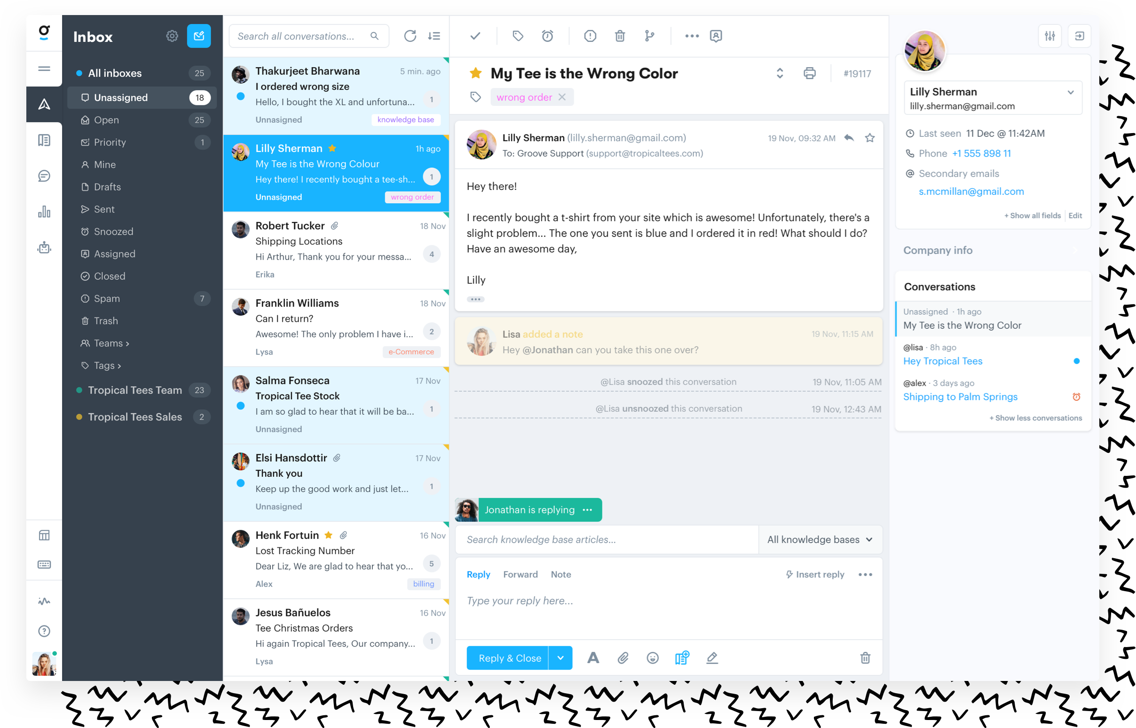
Task: Click the emoji icon in reply toolbar
Action: [653, 657]
